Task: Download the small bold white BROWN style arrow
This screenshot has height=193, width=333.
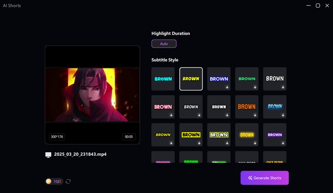Action: pos(227,115)
